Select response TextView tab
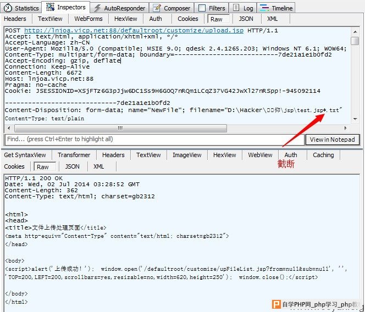Screen dimensions: 365x312 click(x=148, y=155)
